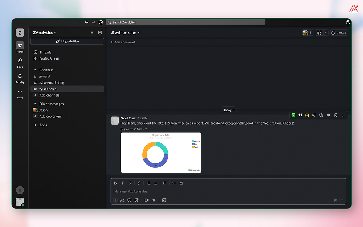Open huddle options dropdown arrow
This screenshot has height=227, width=363.
click(x=326, y=32)
